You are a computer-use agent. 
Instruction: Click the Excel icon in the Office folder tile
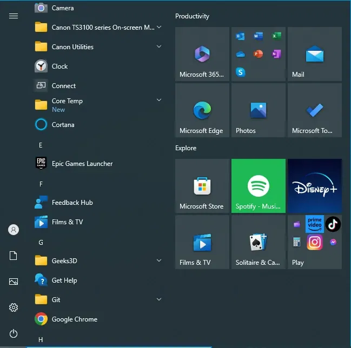click(276, 36)
